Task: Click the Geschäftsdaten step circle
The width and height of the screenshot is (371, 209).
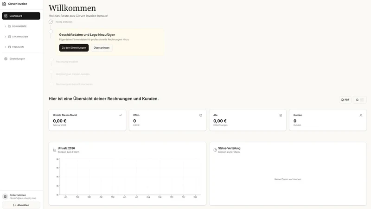Action: 51,31
